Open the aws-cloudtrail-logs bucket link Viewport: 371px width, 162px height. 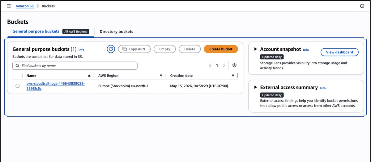(56, 86)
